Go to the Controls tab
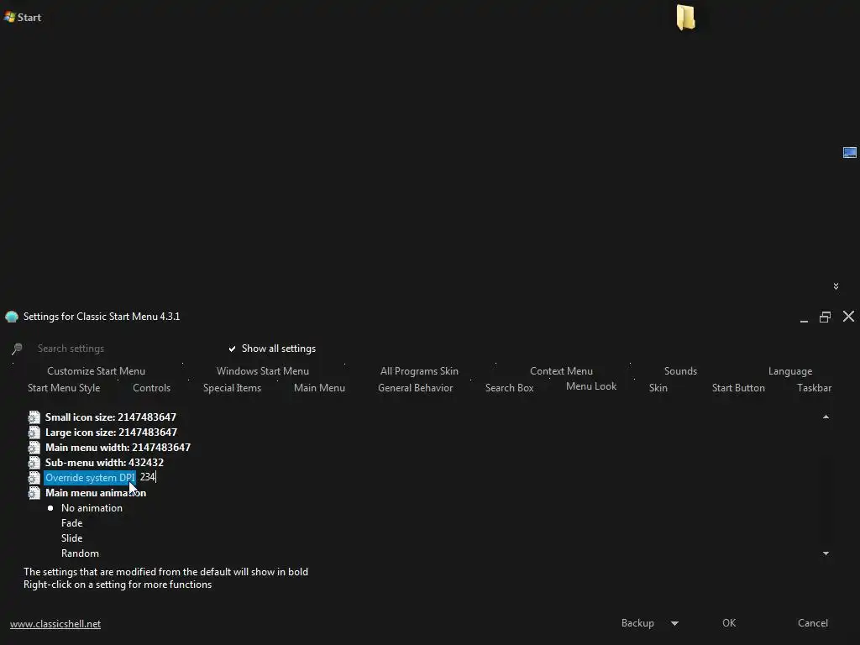This screenshot has height=645, width=860. click(151, 388)
